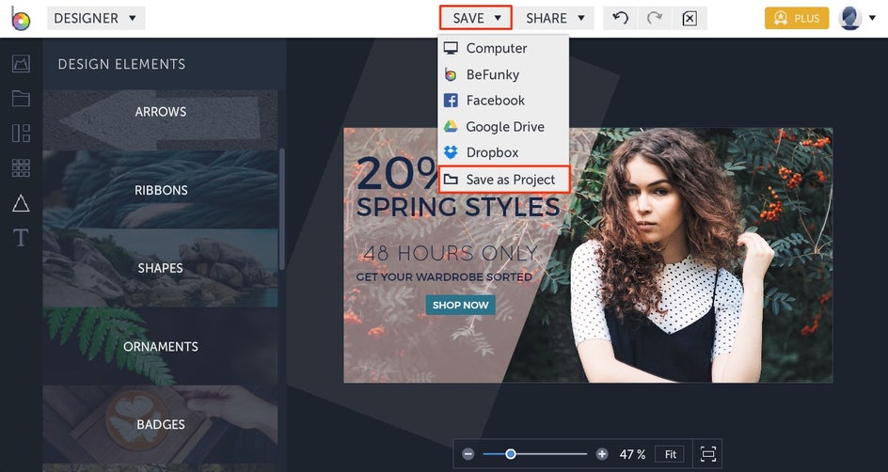This screenshot has width=888, height=472.
Task: Open the grid patterns sidebar icon
Action: tap(21, 168)
